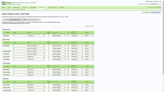This screenshot has width=164, height=92.
Task: Open Tipo Escala Promedio dropdown for Quinto Grado
Action: [77, 59]
